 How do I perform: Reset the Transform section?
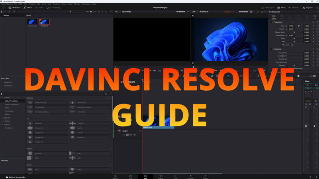(x=317, y=22)
